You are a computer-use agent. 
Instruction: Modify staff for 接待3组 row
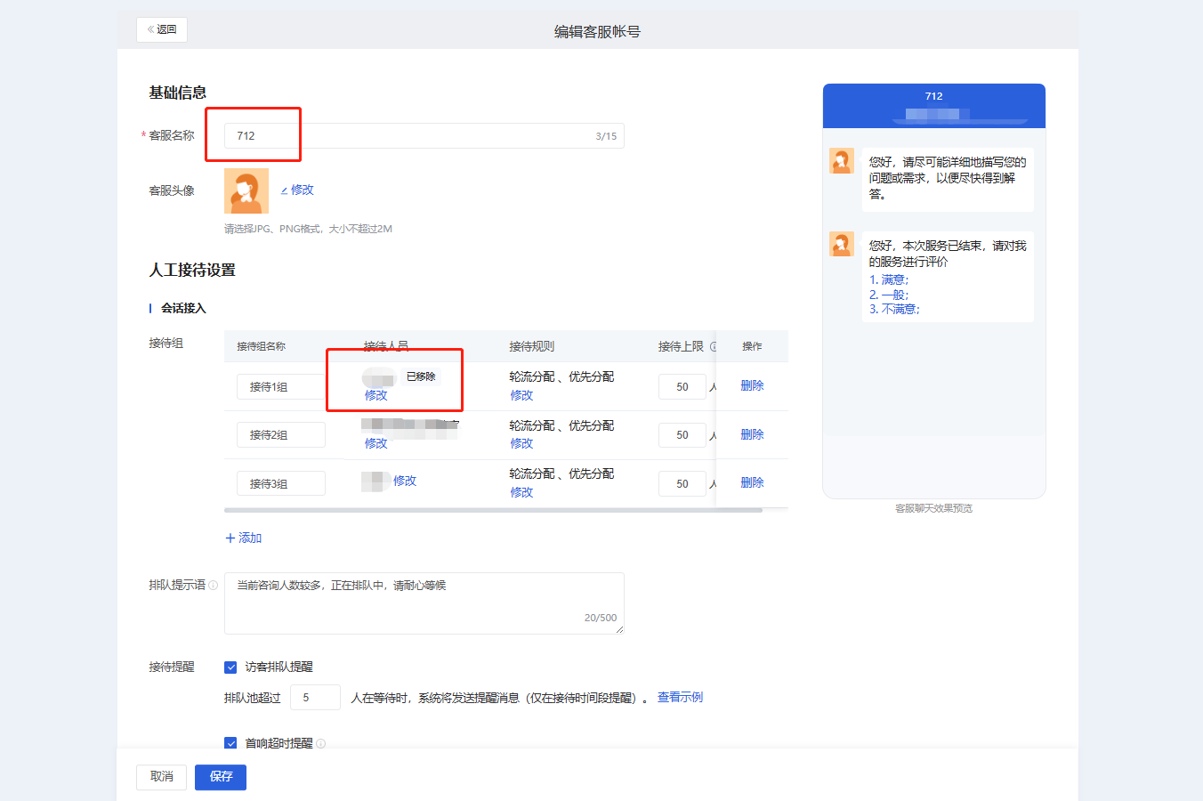coord(405,481)
